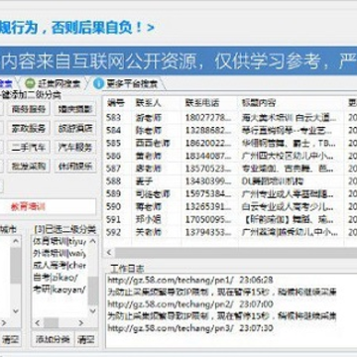Click up arrow of the city list scrollbar
The width and height of the screenshot is (357, 357).
pyautogui.click(x=16, y=241)
